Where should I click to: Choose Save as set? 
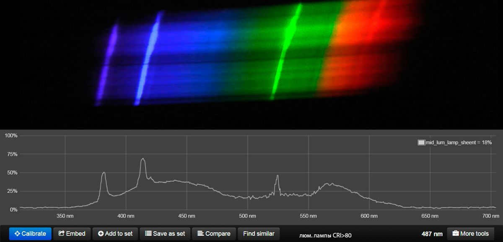pos(165,234)
